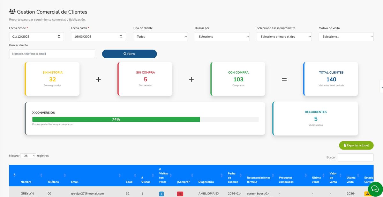Open the Motivo de visita dropdown
The image size is (383, 197).
[346, 36]
